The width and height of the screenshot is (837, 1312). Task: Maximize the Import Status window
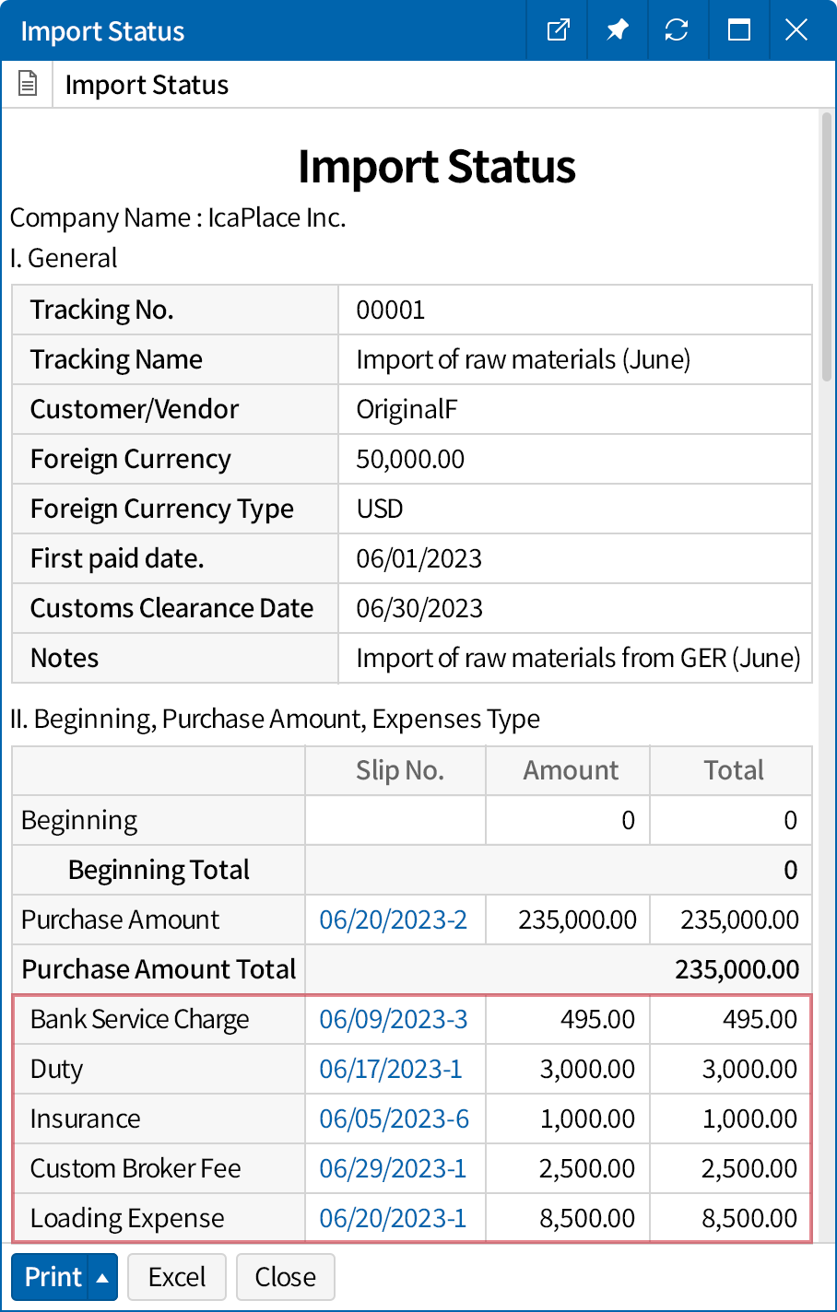tap(738, 30)
